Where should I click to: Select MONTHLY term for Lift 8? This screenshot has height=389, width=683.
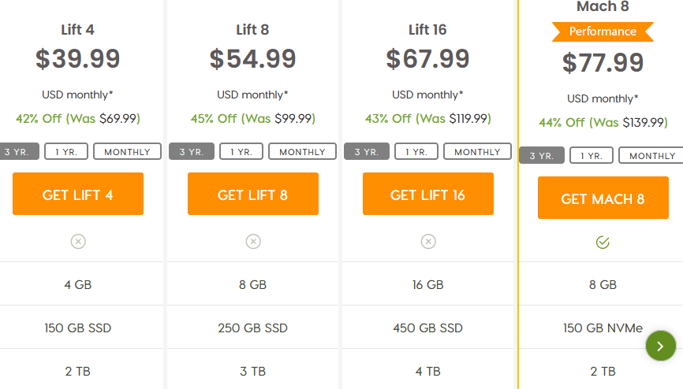[302, 151]
